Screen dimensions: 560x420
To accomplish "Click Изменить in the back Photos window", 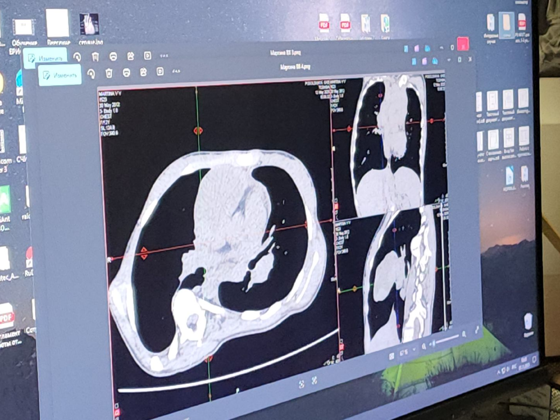I will 45,58.
